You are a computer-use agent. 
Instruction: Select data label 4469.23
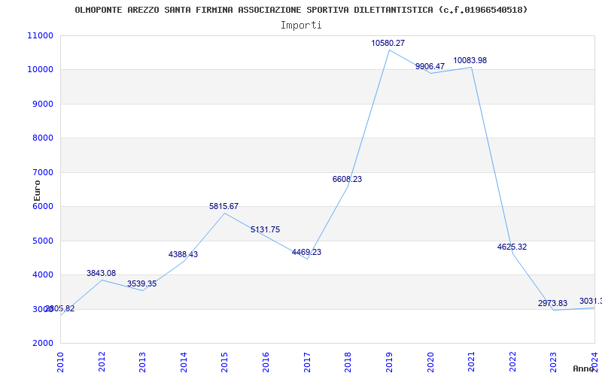point(306,253)
